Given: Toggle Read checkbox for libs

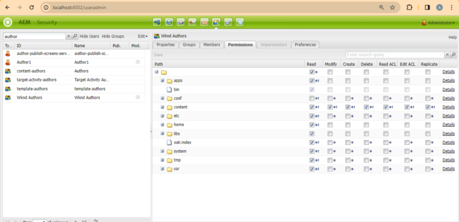Looking at the screenshot, I should pos(312,133).
